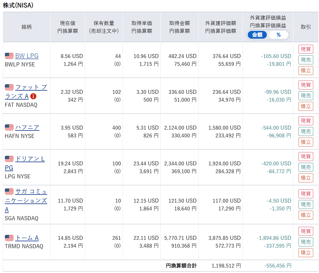Click the 保有数量 (売却注文中) column header

(104, 27)
